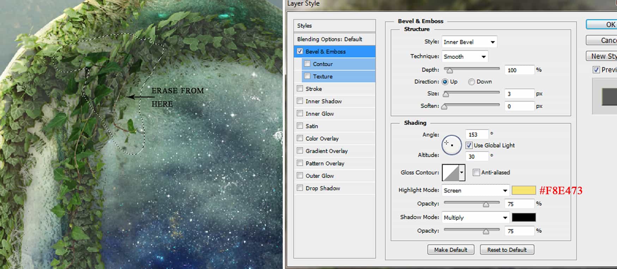Screen dimensions: 617x269
Task: Select the Down direction radio button
Action: pyautogui.click(x=471, y=82)
